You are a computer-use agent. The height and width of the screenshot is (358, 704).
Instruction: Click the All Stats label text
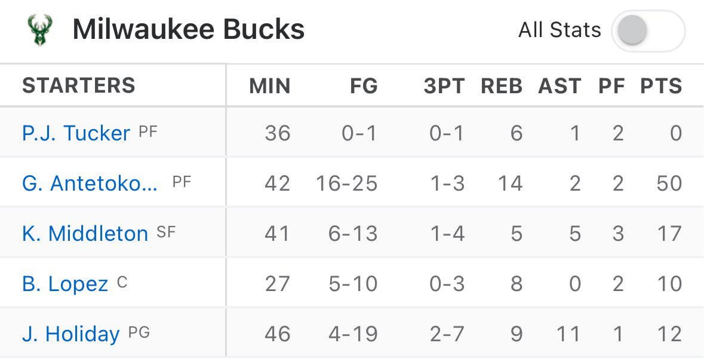(x=559, y=30)
